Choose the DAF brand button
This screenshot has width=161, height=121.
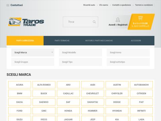click(x=68, y=102)
